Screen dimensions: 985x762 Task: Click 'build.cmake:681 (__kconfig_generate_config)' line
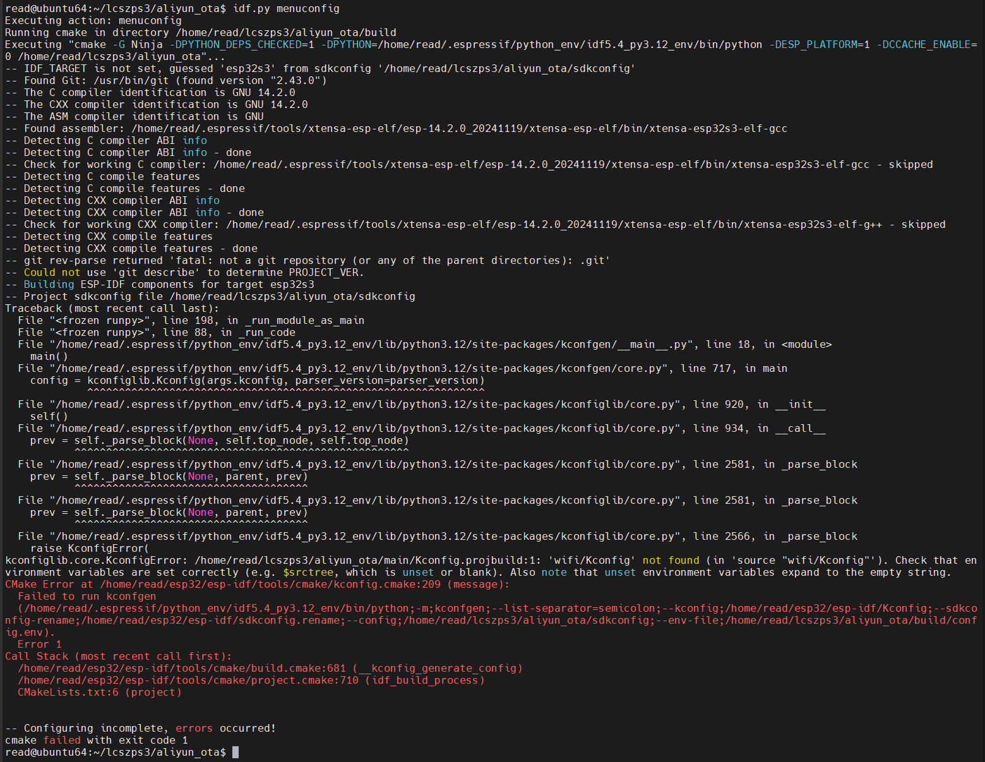coord(270,669)
